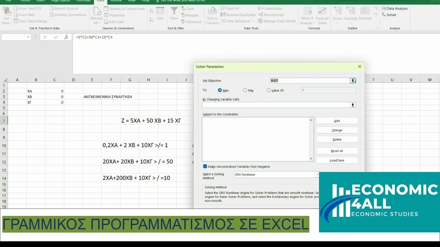The image size is (440, 247).
Task: Sort Z to A descending
Action: coord(152,20)
